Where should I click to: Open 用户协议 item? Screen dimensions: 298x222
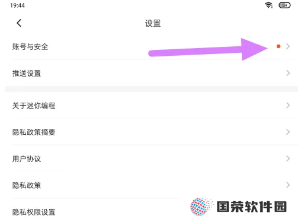151,158
